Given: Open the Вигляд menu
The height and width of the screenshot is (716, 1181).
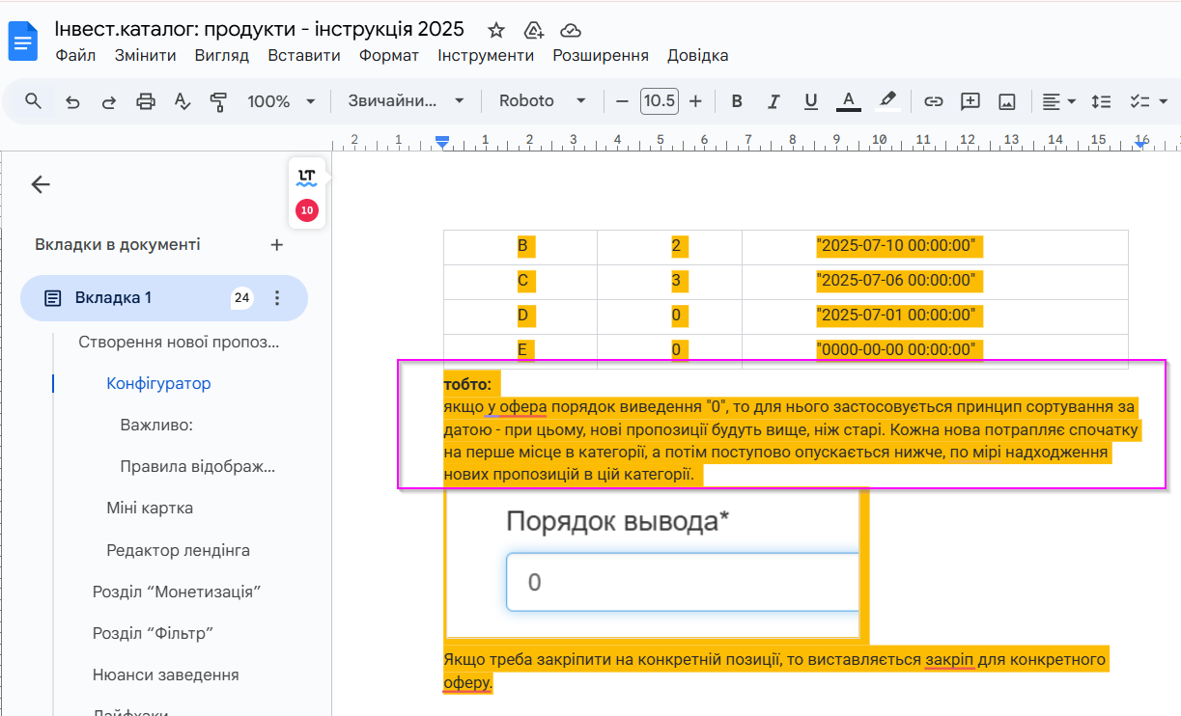Looking at the screenshot, I should coord(222,55).
